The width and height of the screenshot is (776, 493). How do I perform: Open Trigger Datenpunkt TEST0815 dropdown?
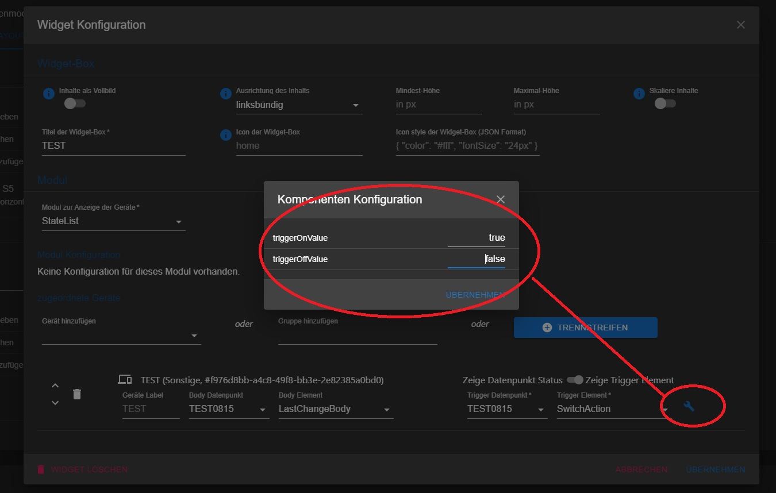coord(507,409)
